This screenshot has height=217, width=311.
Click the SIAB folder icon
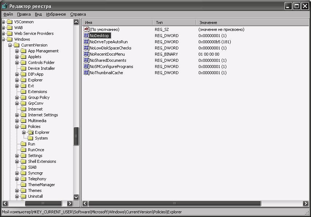coord(24,167)
